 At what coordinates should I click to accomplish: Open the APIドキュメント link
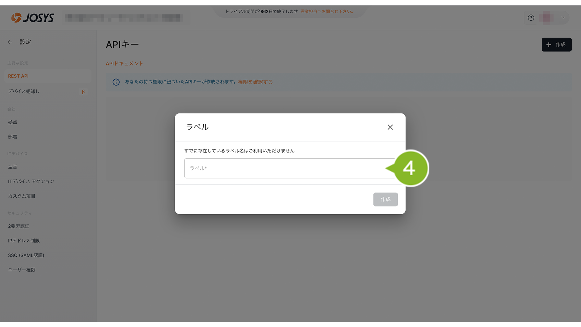click(x=124, y=63)
